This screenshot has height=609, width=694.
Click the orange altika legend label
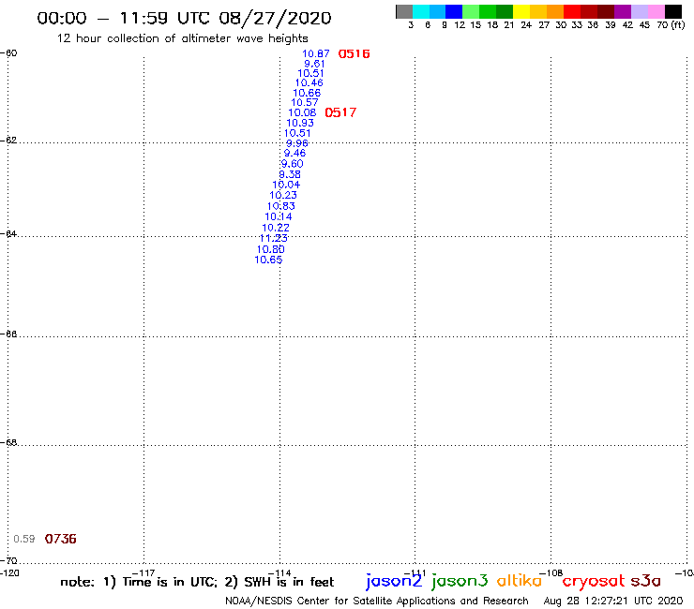pos(520,581)
